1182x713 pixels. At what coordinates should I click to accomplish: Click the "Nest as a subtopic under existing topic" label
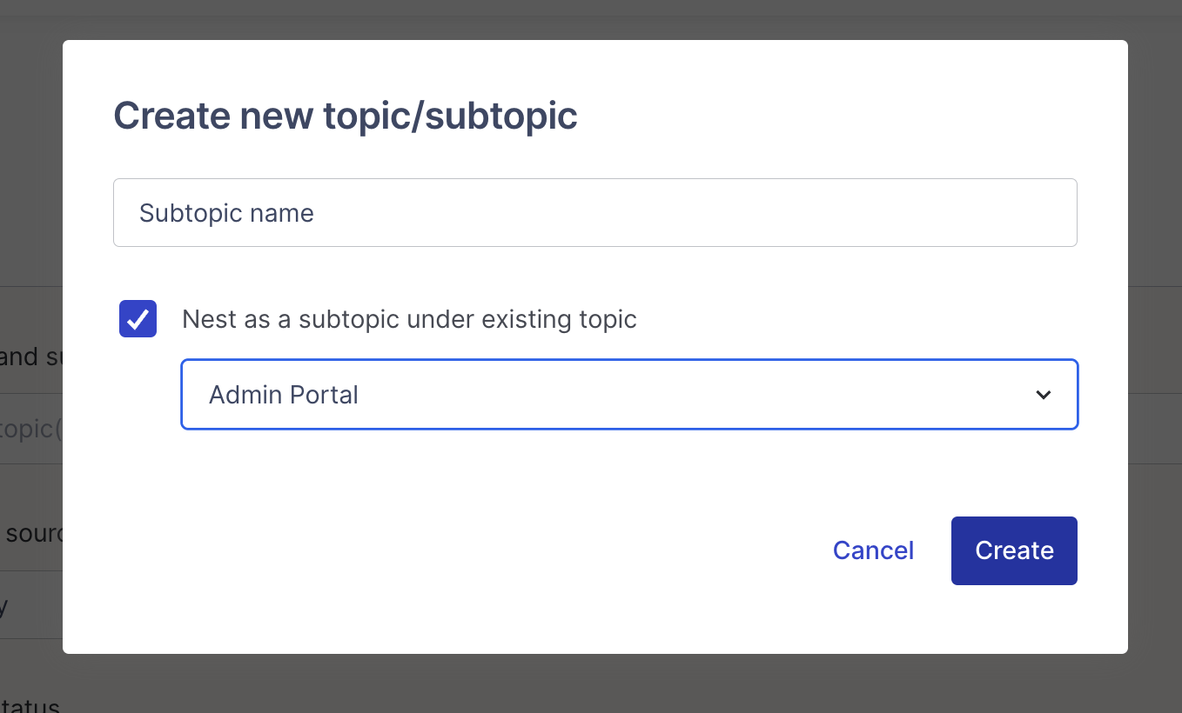[409, 319]
